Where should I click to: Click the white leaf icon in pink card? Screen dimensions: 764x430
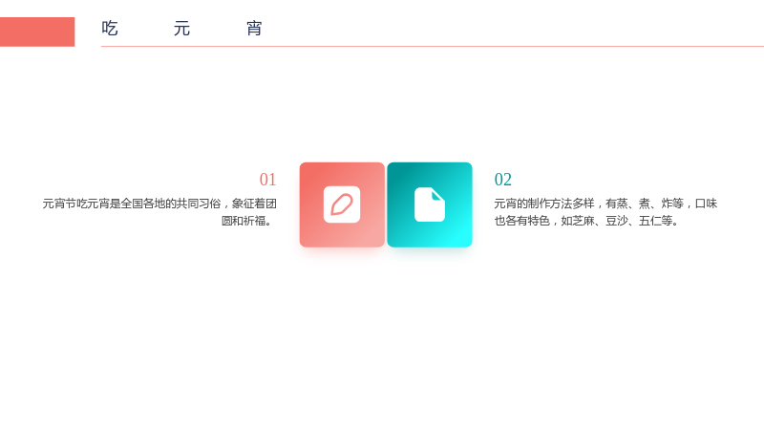tap(342, 204)
